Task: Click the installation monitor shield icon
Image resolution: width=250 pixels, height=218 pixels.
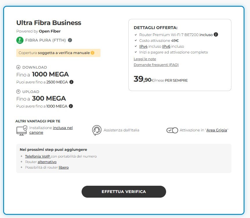Action: (22, 130)
